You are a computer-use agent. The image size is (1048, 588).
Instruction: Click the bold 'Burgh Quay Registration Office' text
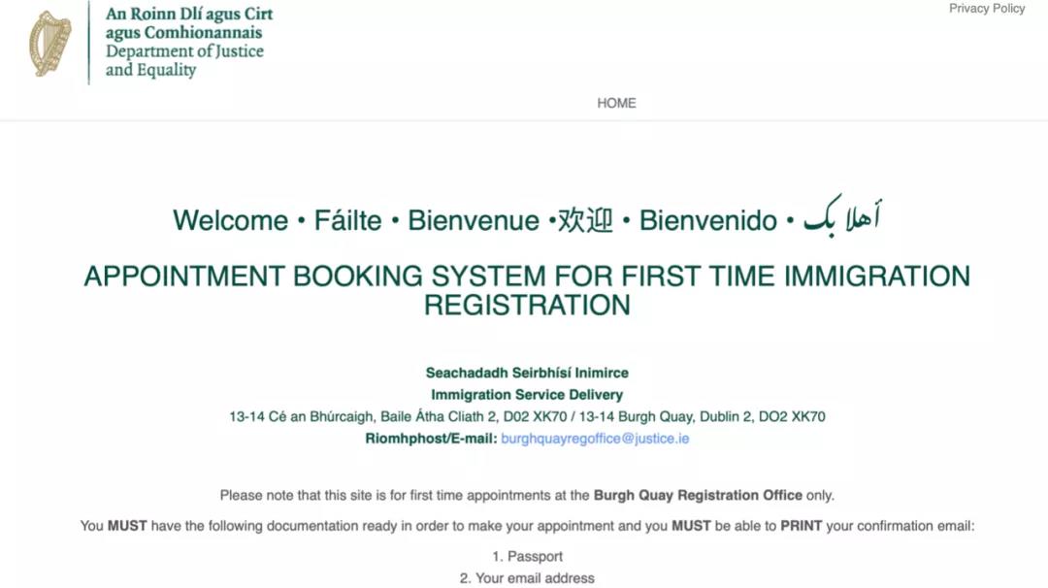click(698, 495)
